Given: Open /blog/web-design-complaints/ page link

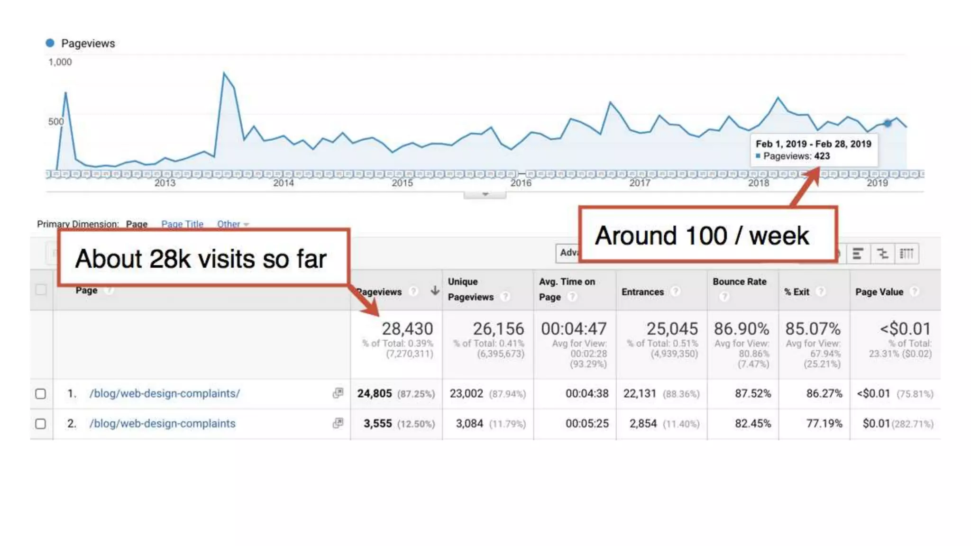Looking at the screenshot, I should point(165,393).
